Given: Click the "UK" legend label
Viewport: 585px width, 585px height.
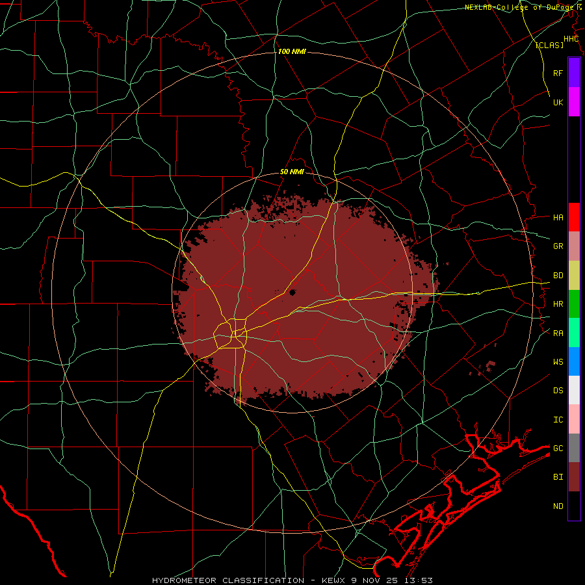Looking at the screenshot, I should click(x=558, y=102).
